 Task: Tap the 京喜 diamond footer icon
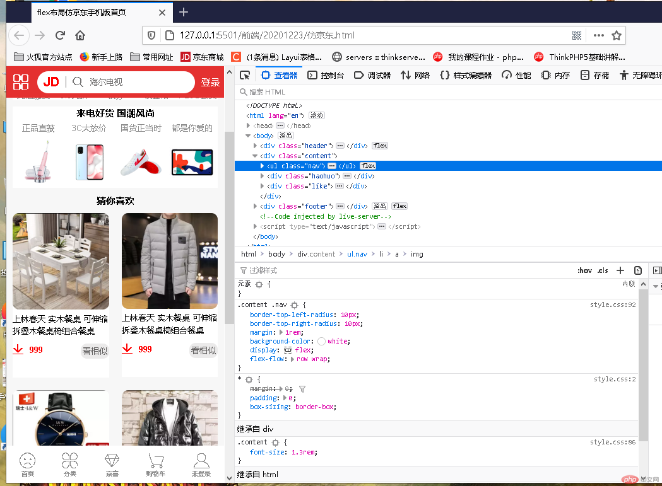pyautogui.click(x=112, y=465)
